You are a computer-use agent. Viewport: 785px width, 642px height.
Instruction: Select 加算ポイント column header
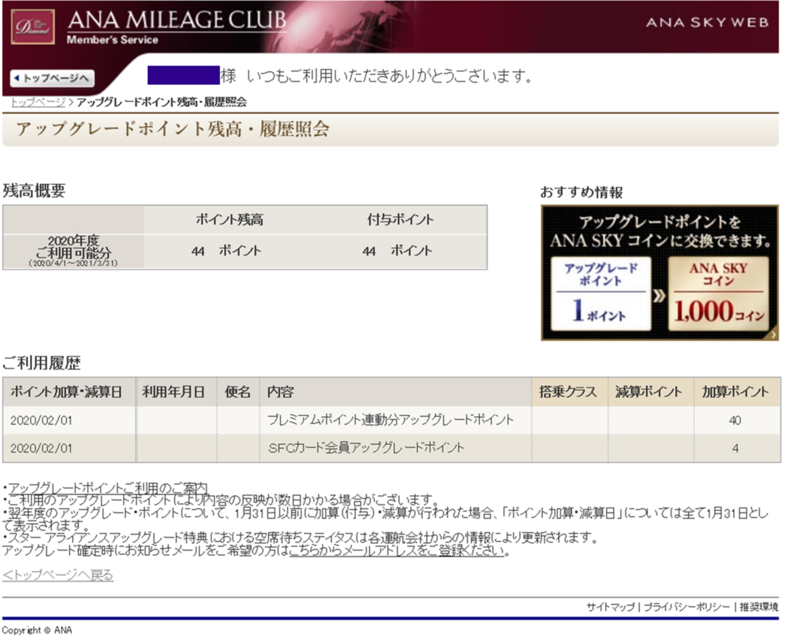point(737,392)
